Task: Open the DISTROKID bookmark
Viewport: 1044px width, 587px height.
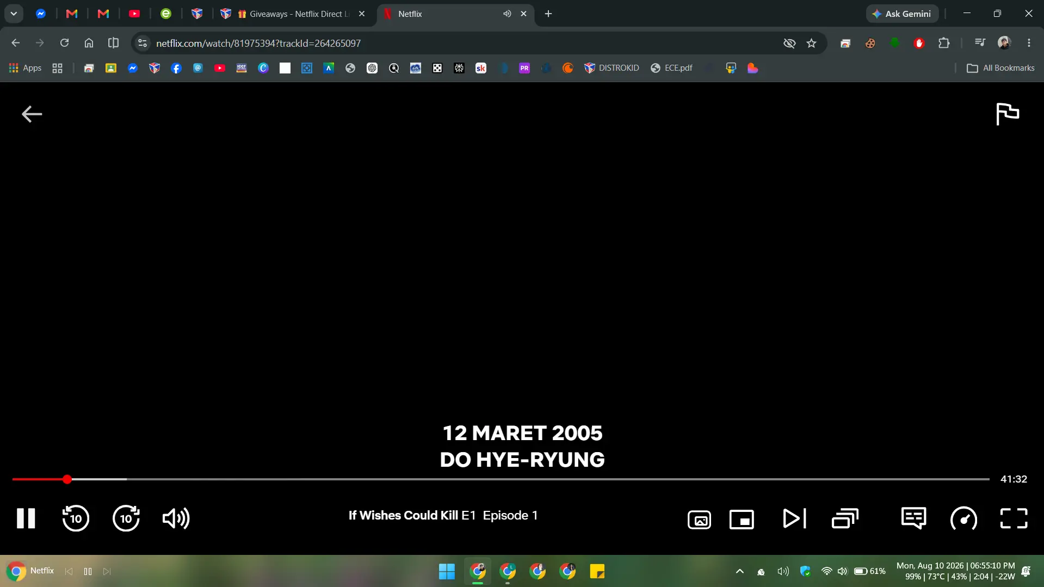Action: tap(611, 68)
